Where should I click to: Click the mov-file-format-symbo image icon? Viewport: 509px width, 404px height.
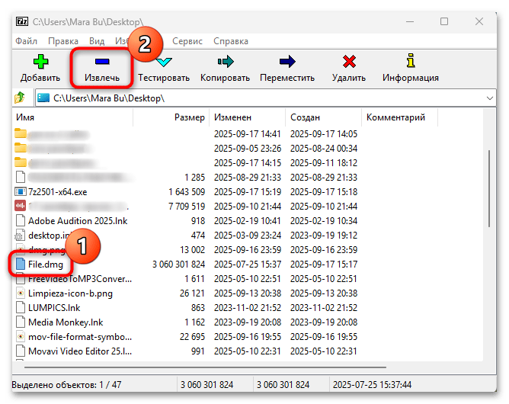(21, 336)
